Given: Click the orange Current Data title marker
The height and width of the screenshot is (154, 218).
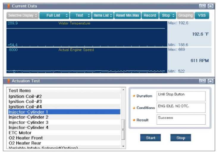Looking at the screenshot, I should [9, 6].
